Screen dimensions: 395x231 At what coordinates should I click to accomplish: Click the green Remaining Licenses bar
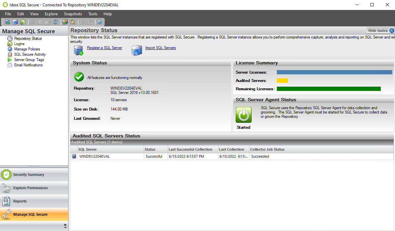[329, 89]
